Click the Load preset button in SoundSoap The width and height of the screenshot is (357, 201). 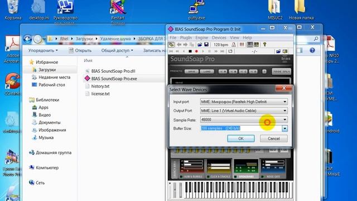pos(207,71)
